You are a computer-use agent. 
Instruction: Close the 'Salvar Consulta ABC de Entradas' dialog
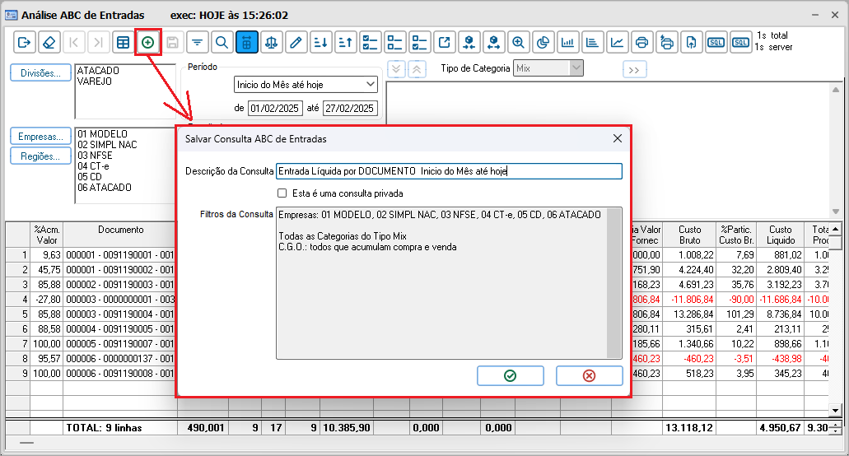[618, 138]
